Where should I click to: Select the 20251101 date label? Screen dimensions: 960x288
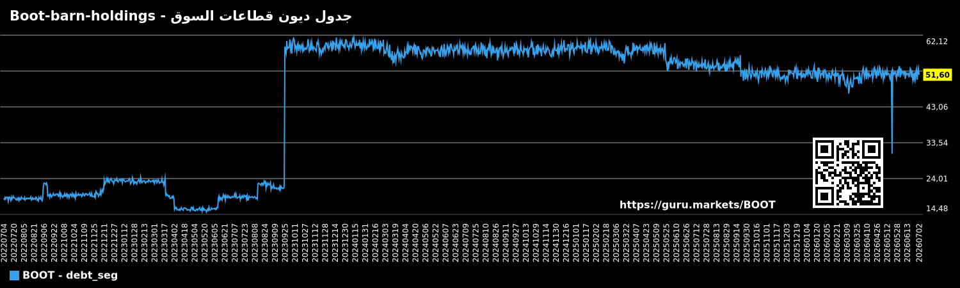click(x=767, y=242)
